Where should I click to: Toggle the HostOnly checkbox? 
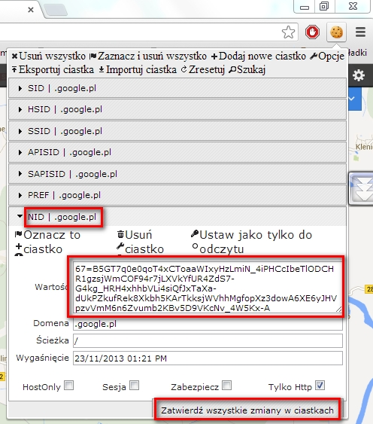tap(69, 386)
